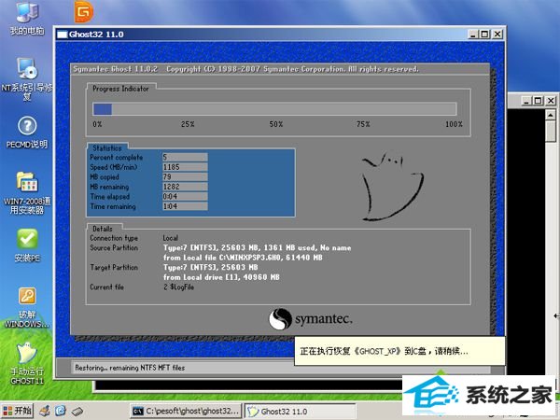Screen dimensions: 560x420
Task: Click the MB copied value 79
Action: (x=185, y=176)
